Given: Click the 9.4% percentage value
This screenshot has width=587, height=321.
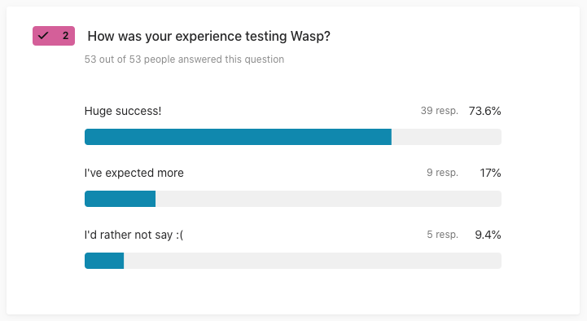Looking at the screenshot, I should coord(488,235).
